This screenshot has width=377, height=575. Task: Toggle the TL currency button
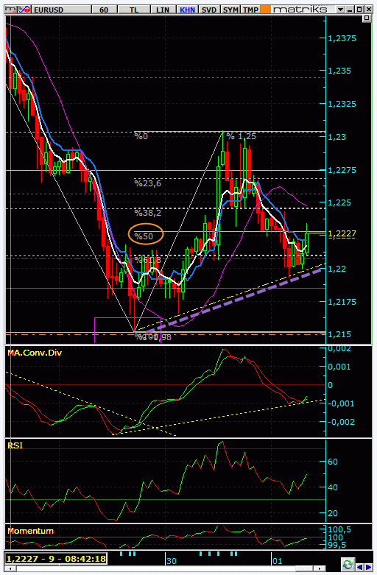134,10
